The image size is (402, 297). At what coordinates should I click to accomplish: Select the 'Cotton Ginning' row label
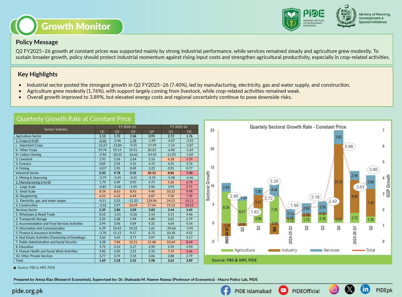click(28, 155)
